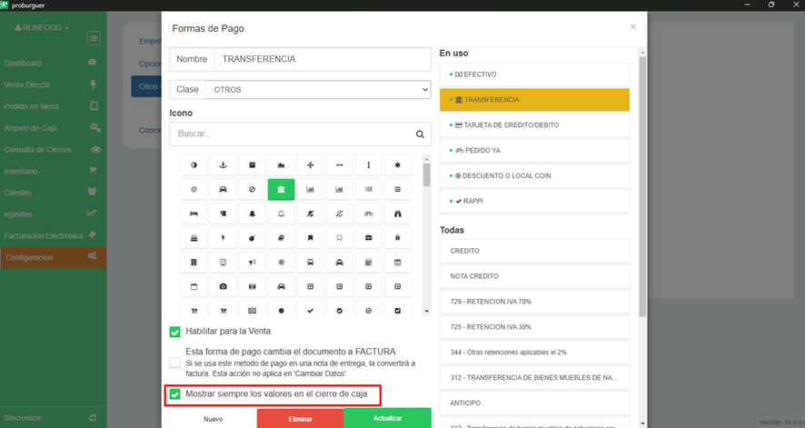This screenshot has width=805, height=428.
Task: Pick the birthday cake icon
Action: (194, 238)
